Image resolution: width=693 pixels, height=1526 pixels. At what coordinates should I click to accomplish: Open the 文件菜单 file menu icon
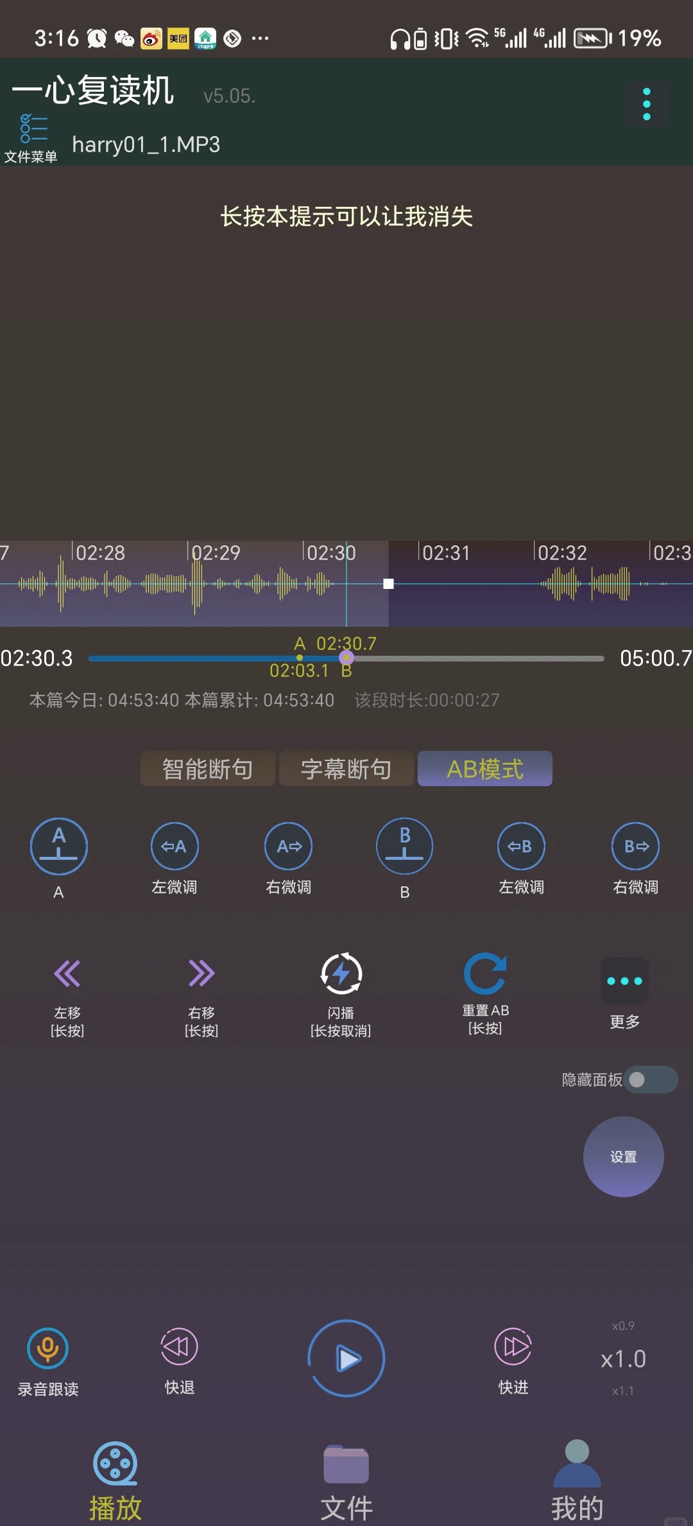(31, 138)
